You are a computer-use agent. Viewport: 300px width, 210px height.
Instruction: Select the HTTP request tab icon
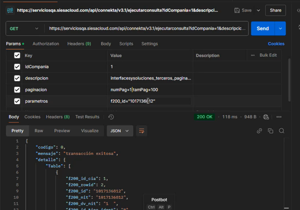[x=10, y=10]
